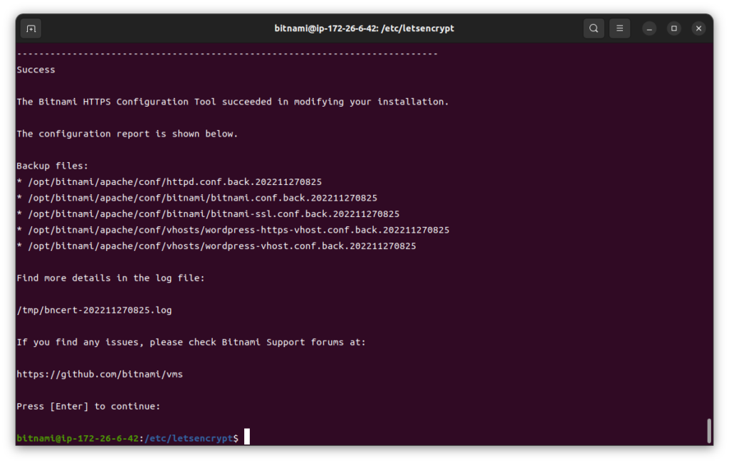Image resolution: width=729 pixels, height=463 pixels.
Task: Click the shell prompt cursor block
Action: 247,437
